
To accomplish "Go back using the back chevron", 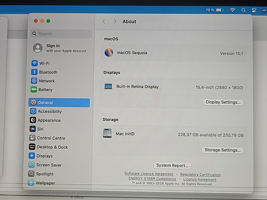I will tap(104, 21).
